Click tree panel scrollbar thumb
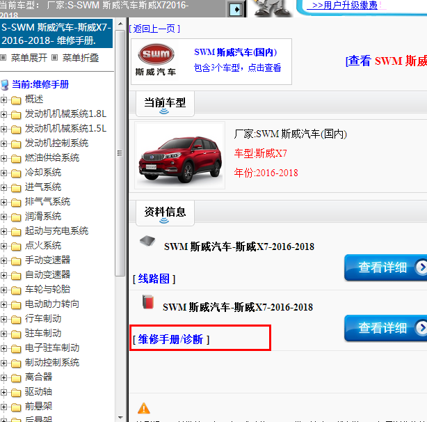Image resolution: width=427 pixels, height=422 pixels. [120, 153]
